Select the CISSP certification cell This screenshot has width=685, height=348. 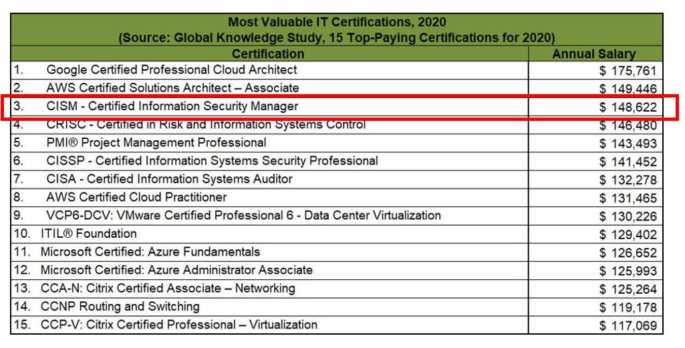pos(269,161)
